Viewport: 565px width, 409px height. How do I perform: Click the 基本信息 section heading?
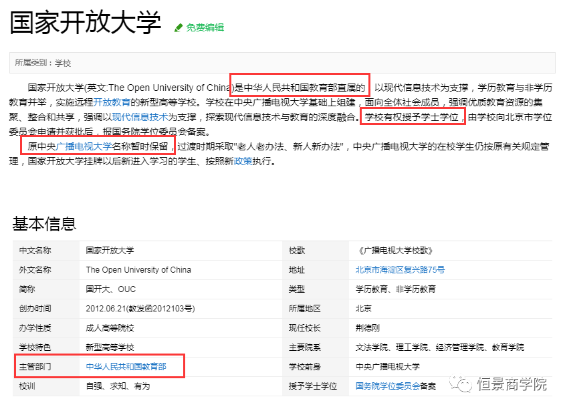pyautogui.click(x=44, y=224)
